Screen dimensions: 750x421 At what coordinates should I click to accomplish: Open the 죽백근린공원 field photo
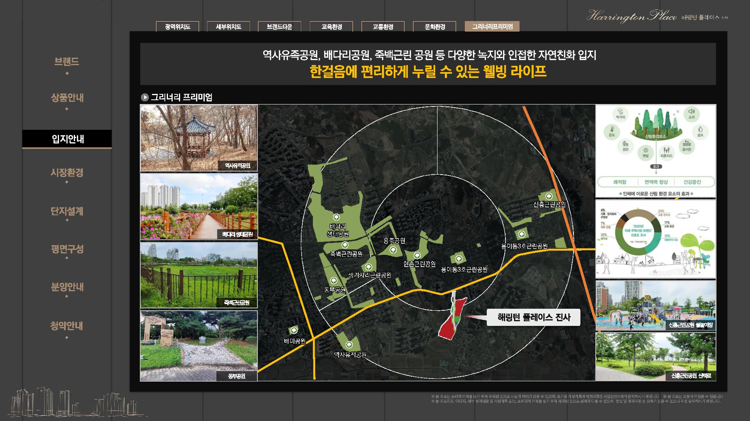[x=199, y=275]
